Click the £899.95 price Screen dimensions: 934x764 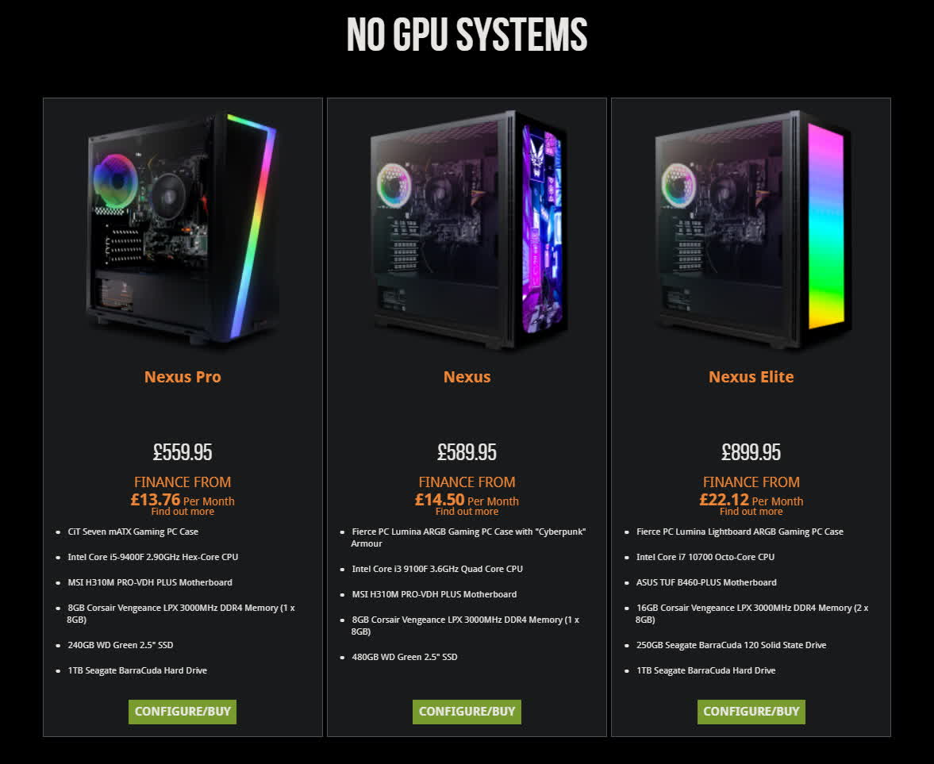pyautogui.click(x=751, y=452)
